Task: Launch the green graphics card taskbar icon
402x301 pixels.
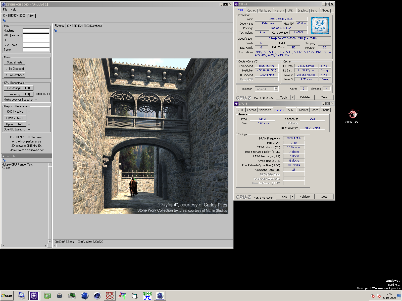Action: (x=47, y=296)
